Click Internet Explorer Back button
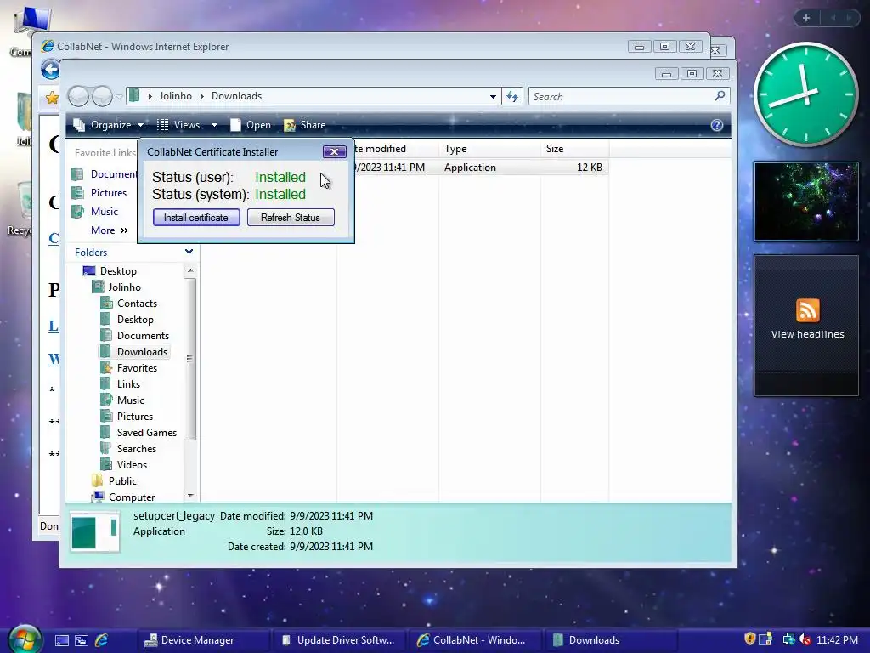Image resolution: width=870 pixels, height=653 pixels. pos(50,70)
